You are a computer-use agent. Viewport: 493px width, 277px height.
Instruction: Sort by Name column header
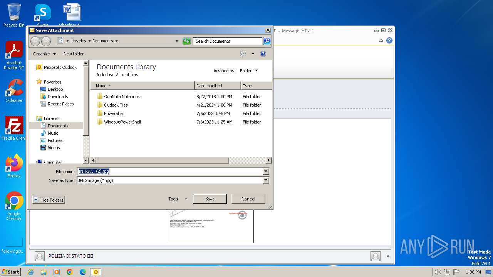pos(143,86)
